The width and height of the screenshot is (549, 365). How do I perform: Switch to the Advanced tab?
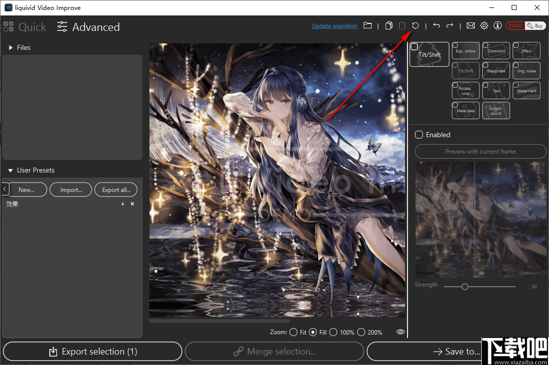click(x=95, y=27)
